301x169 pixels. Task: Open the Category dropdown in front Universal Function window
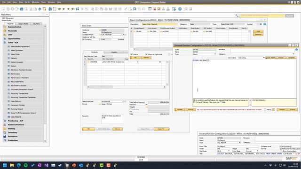click(x=293, y=54)
